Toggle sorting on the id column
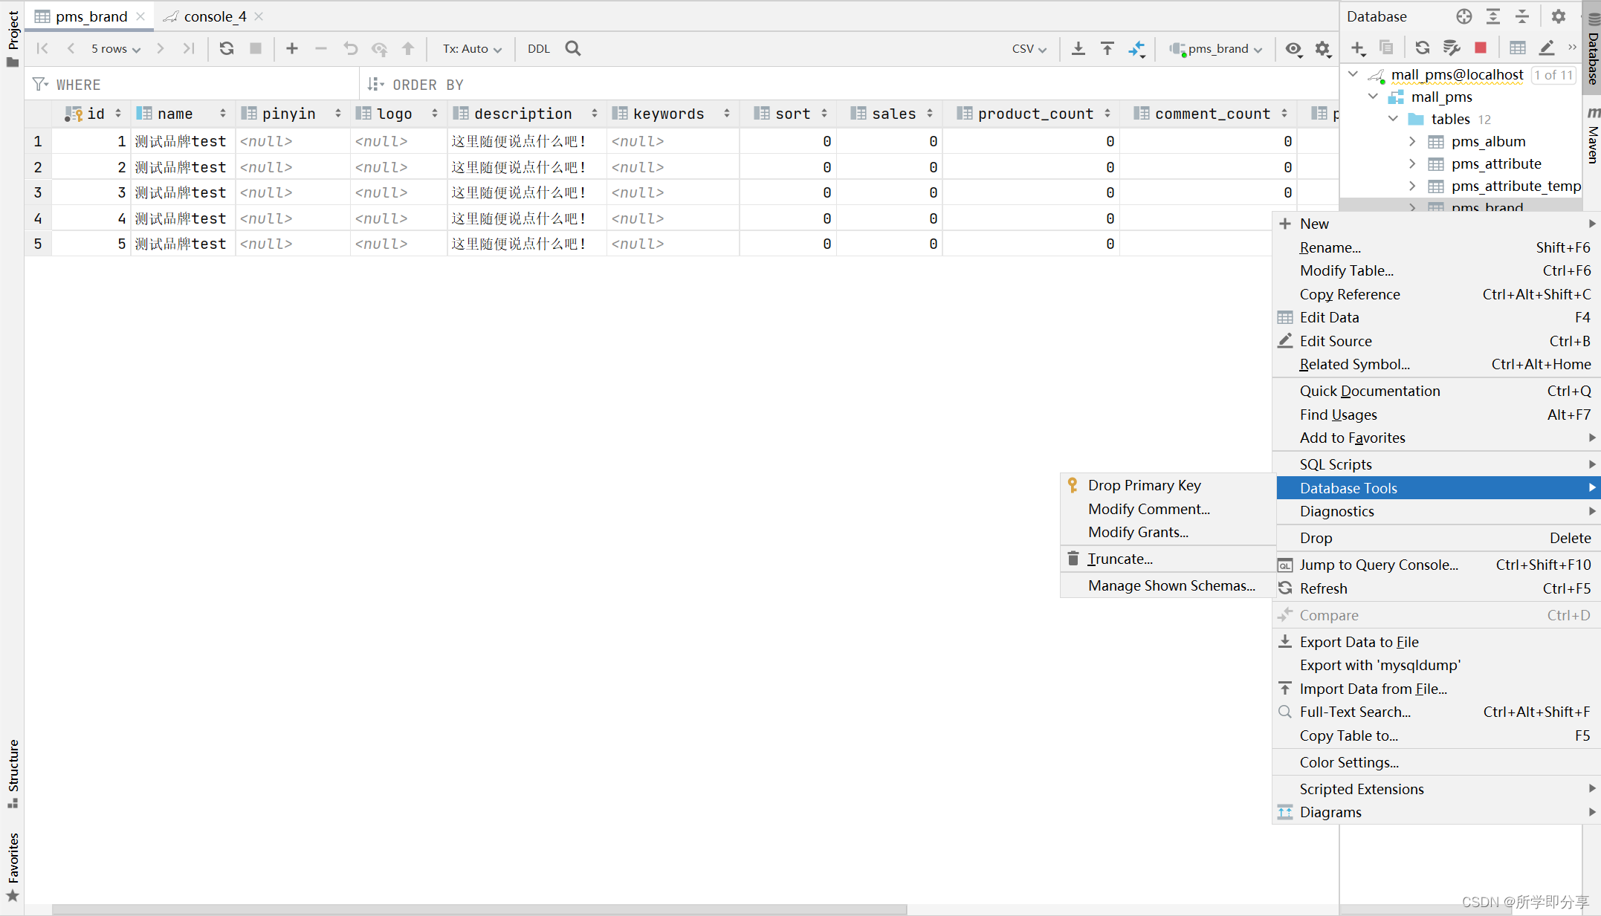The image size is (1601, 916). click(118, 113)
